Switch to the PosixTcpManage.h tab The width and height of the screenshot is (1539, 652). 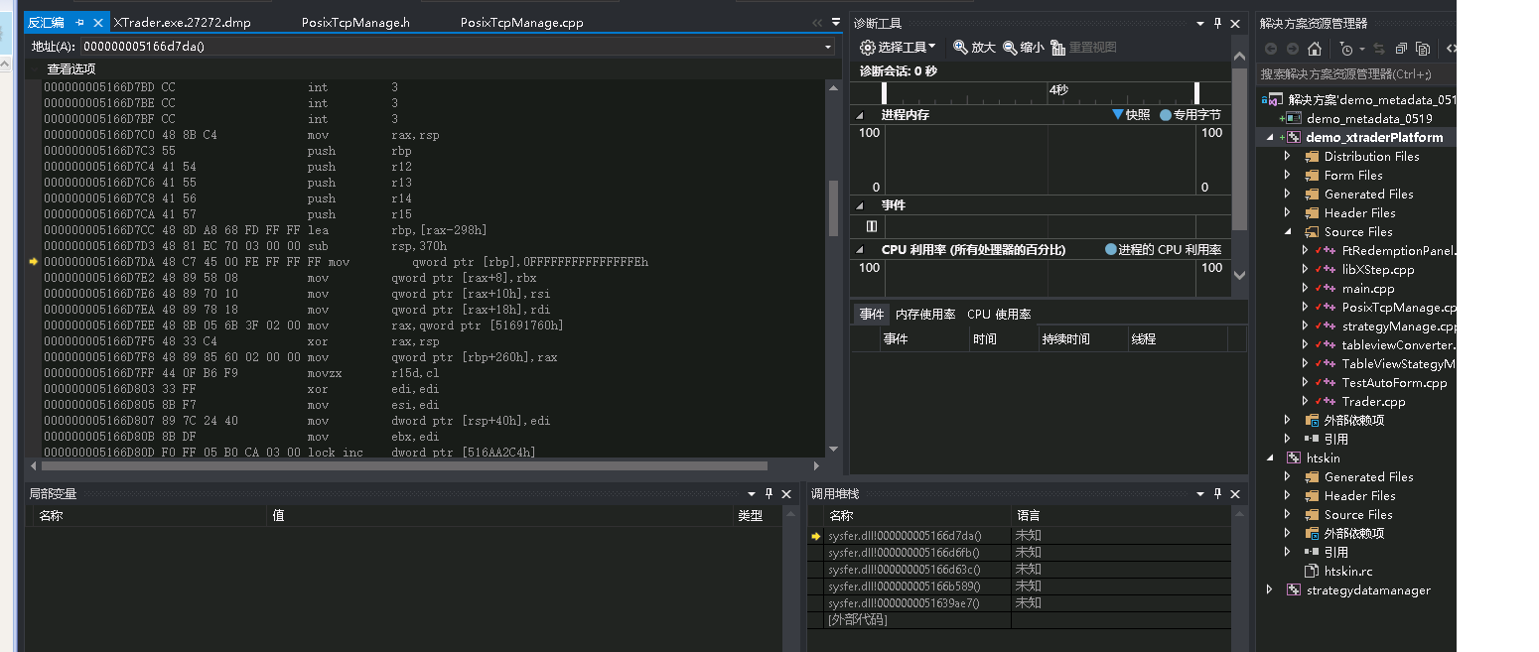pyautogui.click(x=355, y=22)
